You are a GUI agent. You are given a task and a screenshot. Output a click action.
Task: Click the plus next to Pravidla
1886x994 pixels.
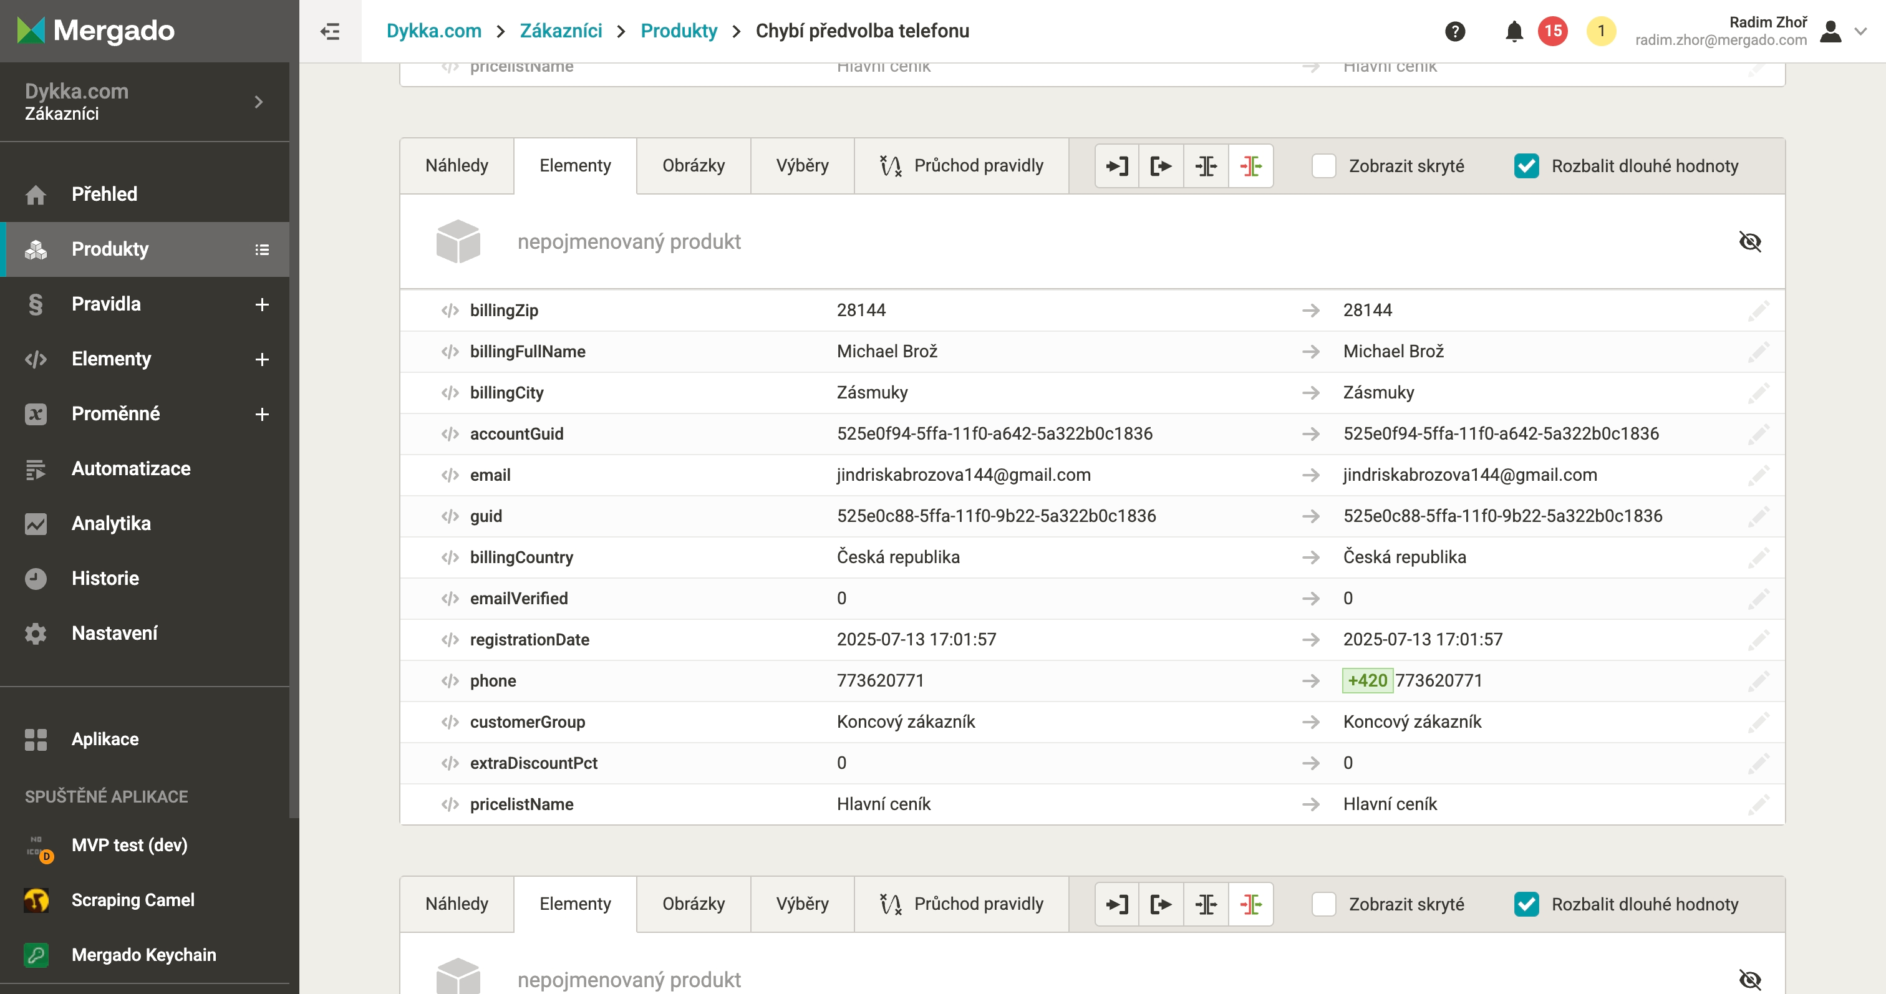pyautogui.click(x=262, y=304)
